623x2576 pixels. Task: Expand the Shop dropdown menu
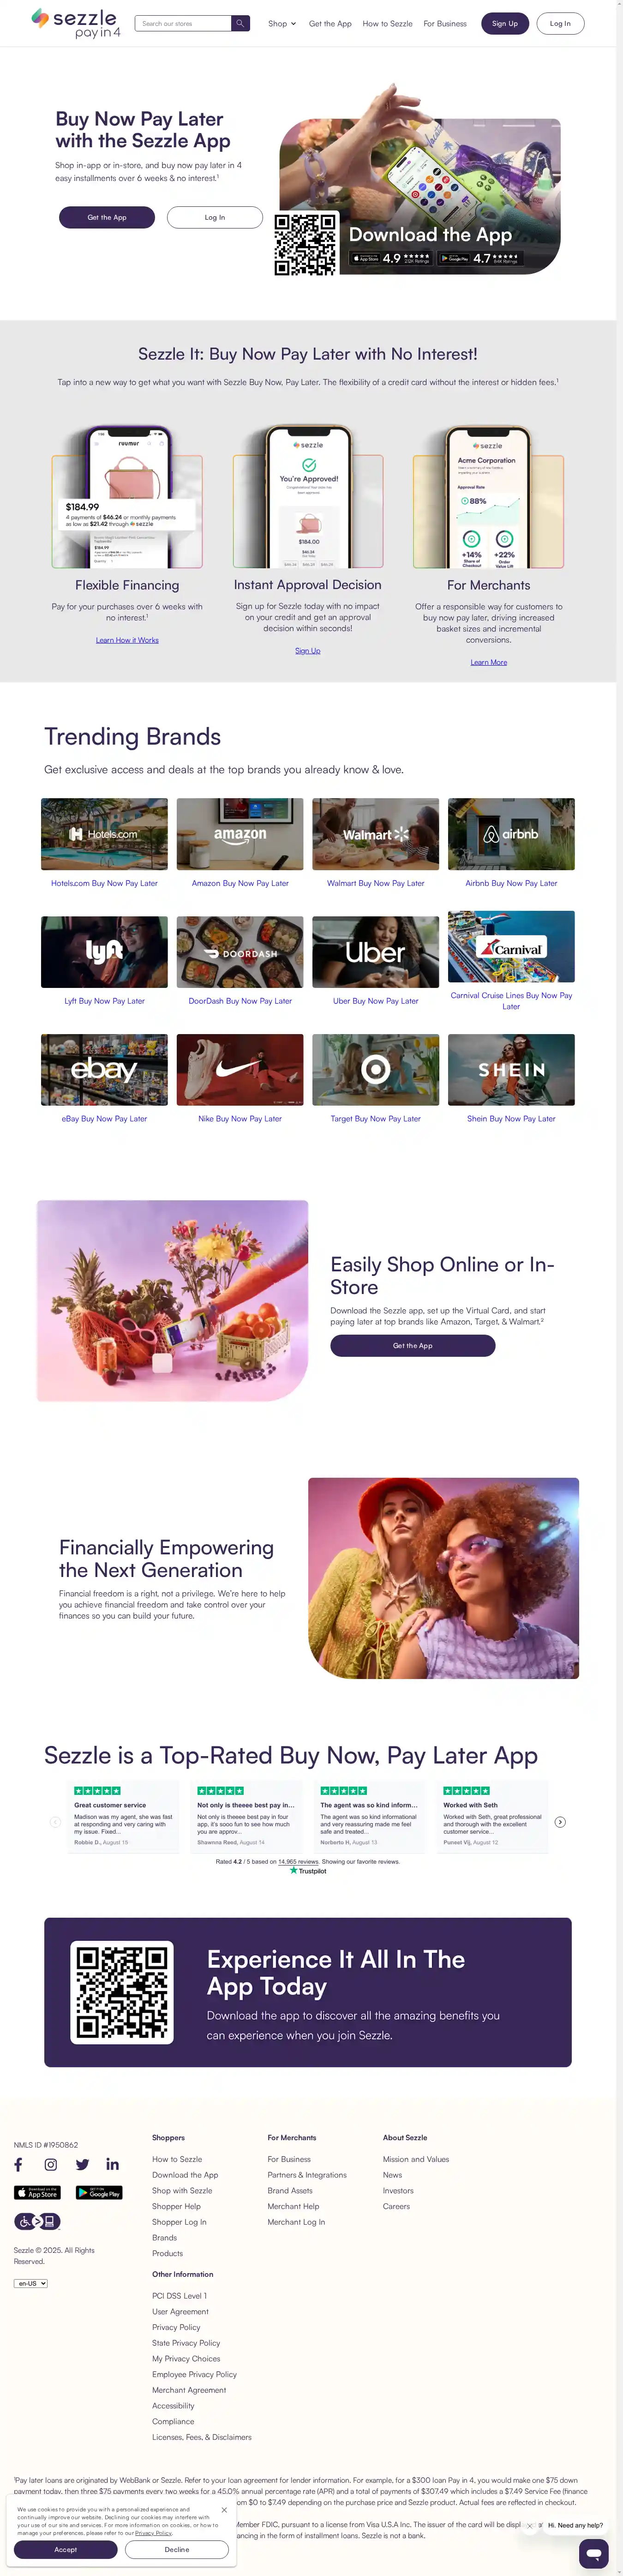[282, 23]
